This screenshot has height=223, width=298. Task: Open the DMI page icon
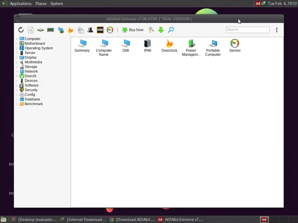pyautogui.click(x=126, y=46)
